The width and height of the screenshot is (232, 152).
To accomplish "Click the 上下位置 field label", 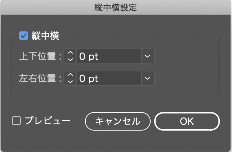I will point(40,56).
